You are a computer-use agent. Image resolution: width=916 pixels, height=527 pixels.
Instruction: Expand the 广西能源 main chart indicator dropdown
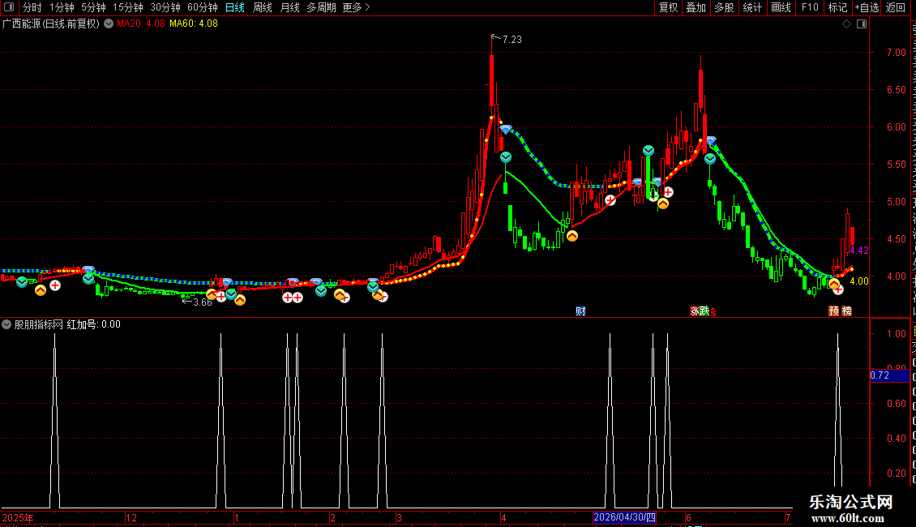(x=109, y=24)
